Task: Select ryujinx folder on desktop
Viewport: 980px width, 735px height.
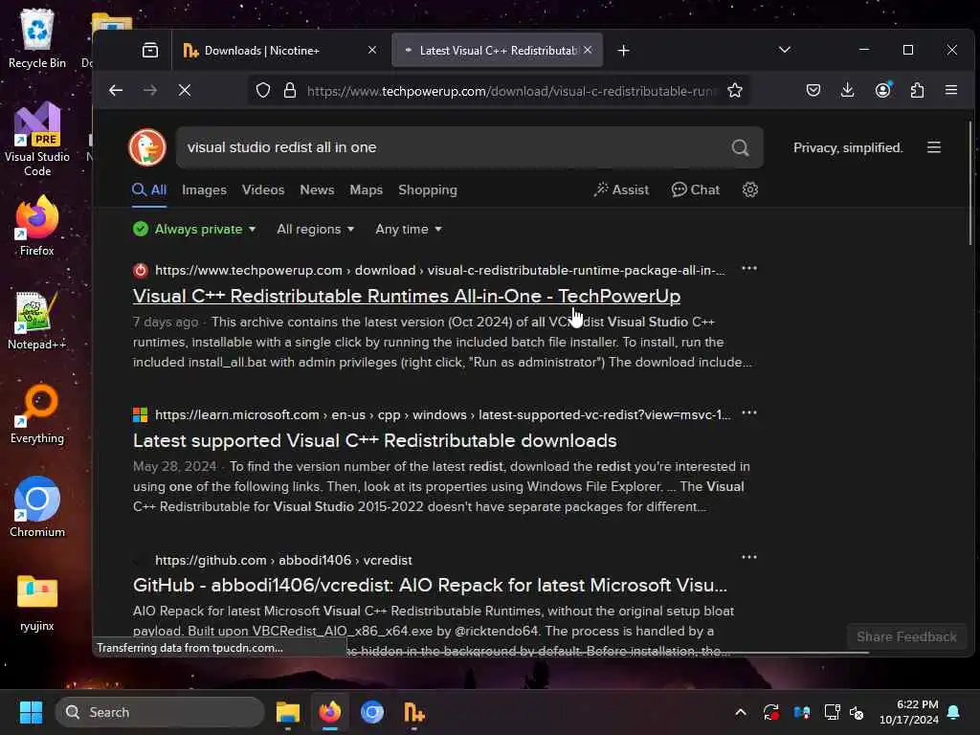Action: 37,603
